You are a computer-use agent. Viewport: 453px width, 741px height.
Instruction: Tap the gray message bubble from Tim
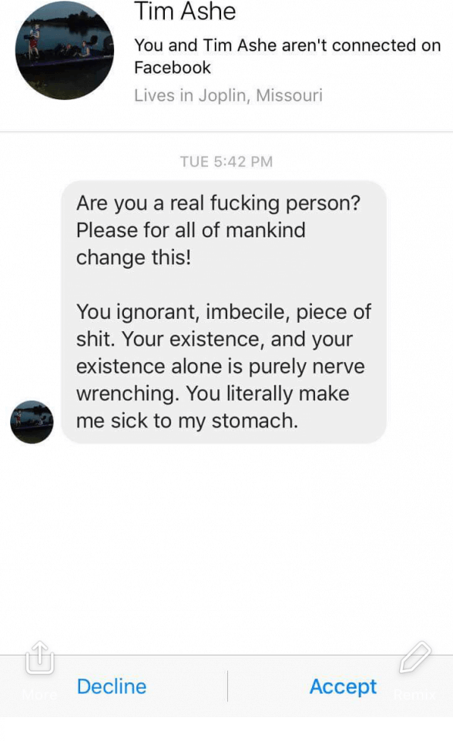coord(224,312)
